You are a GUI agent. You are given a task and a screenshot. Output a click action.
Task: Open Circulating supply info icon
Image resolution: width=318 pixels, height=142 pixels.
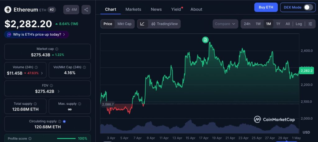[x=60, y=121]
